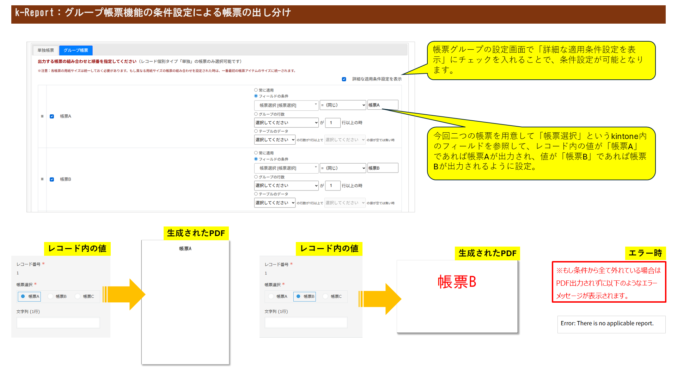Switch to the 単独帳票 tab
The width and height of the screenshot is (677, 381).
point(45,50)
